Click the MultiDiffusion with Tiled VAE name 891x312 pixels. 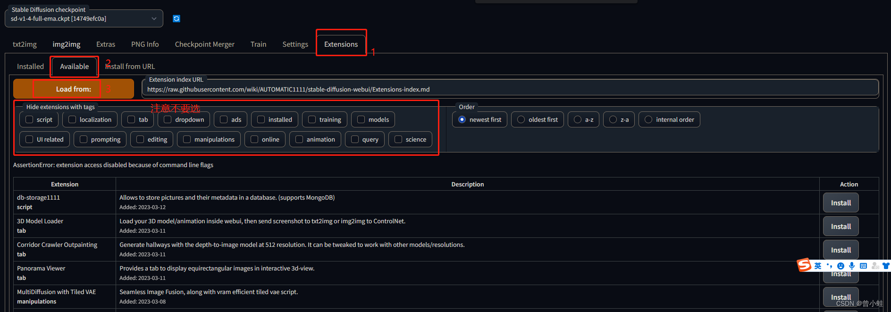click(x=57, y=292)
